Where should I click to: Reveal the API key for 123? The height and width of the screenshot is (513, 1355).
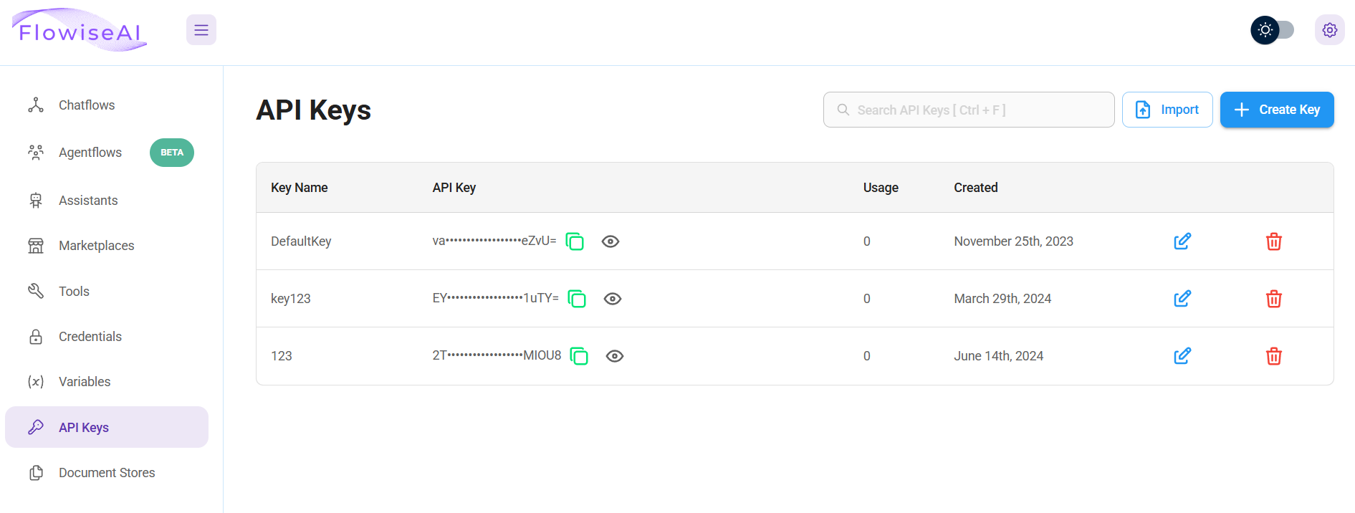(615, 356)
